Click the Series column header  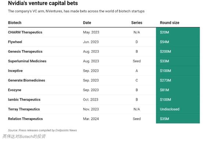137,22
